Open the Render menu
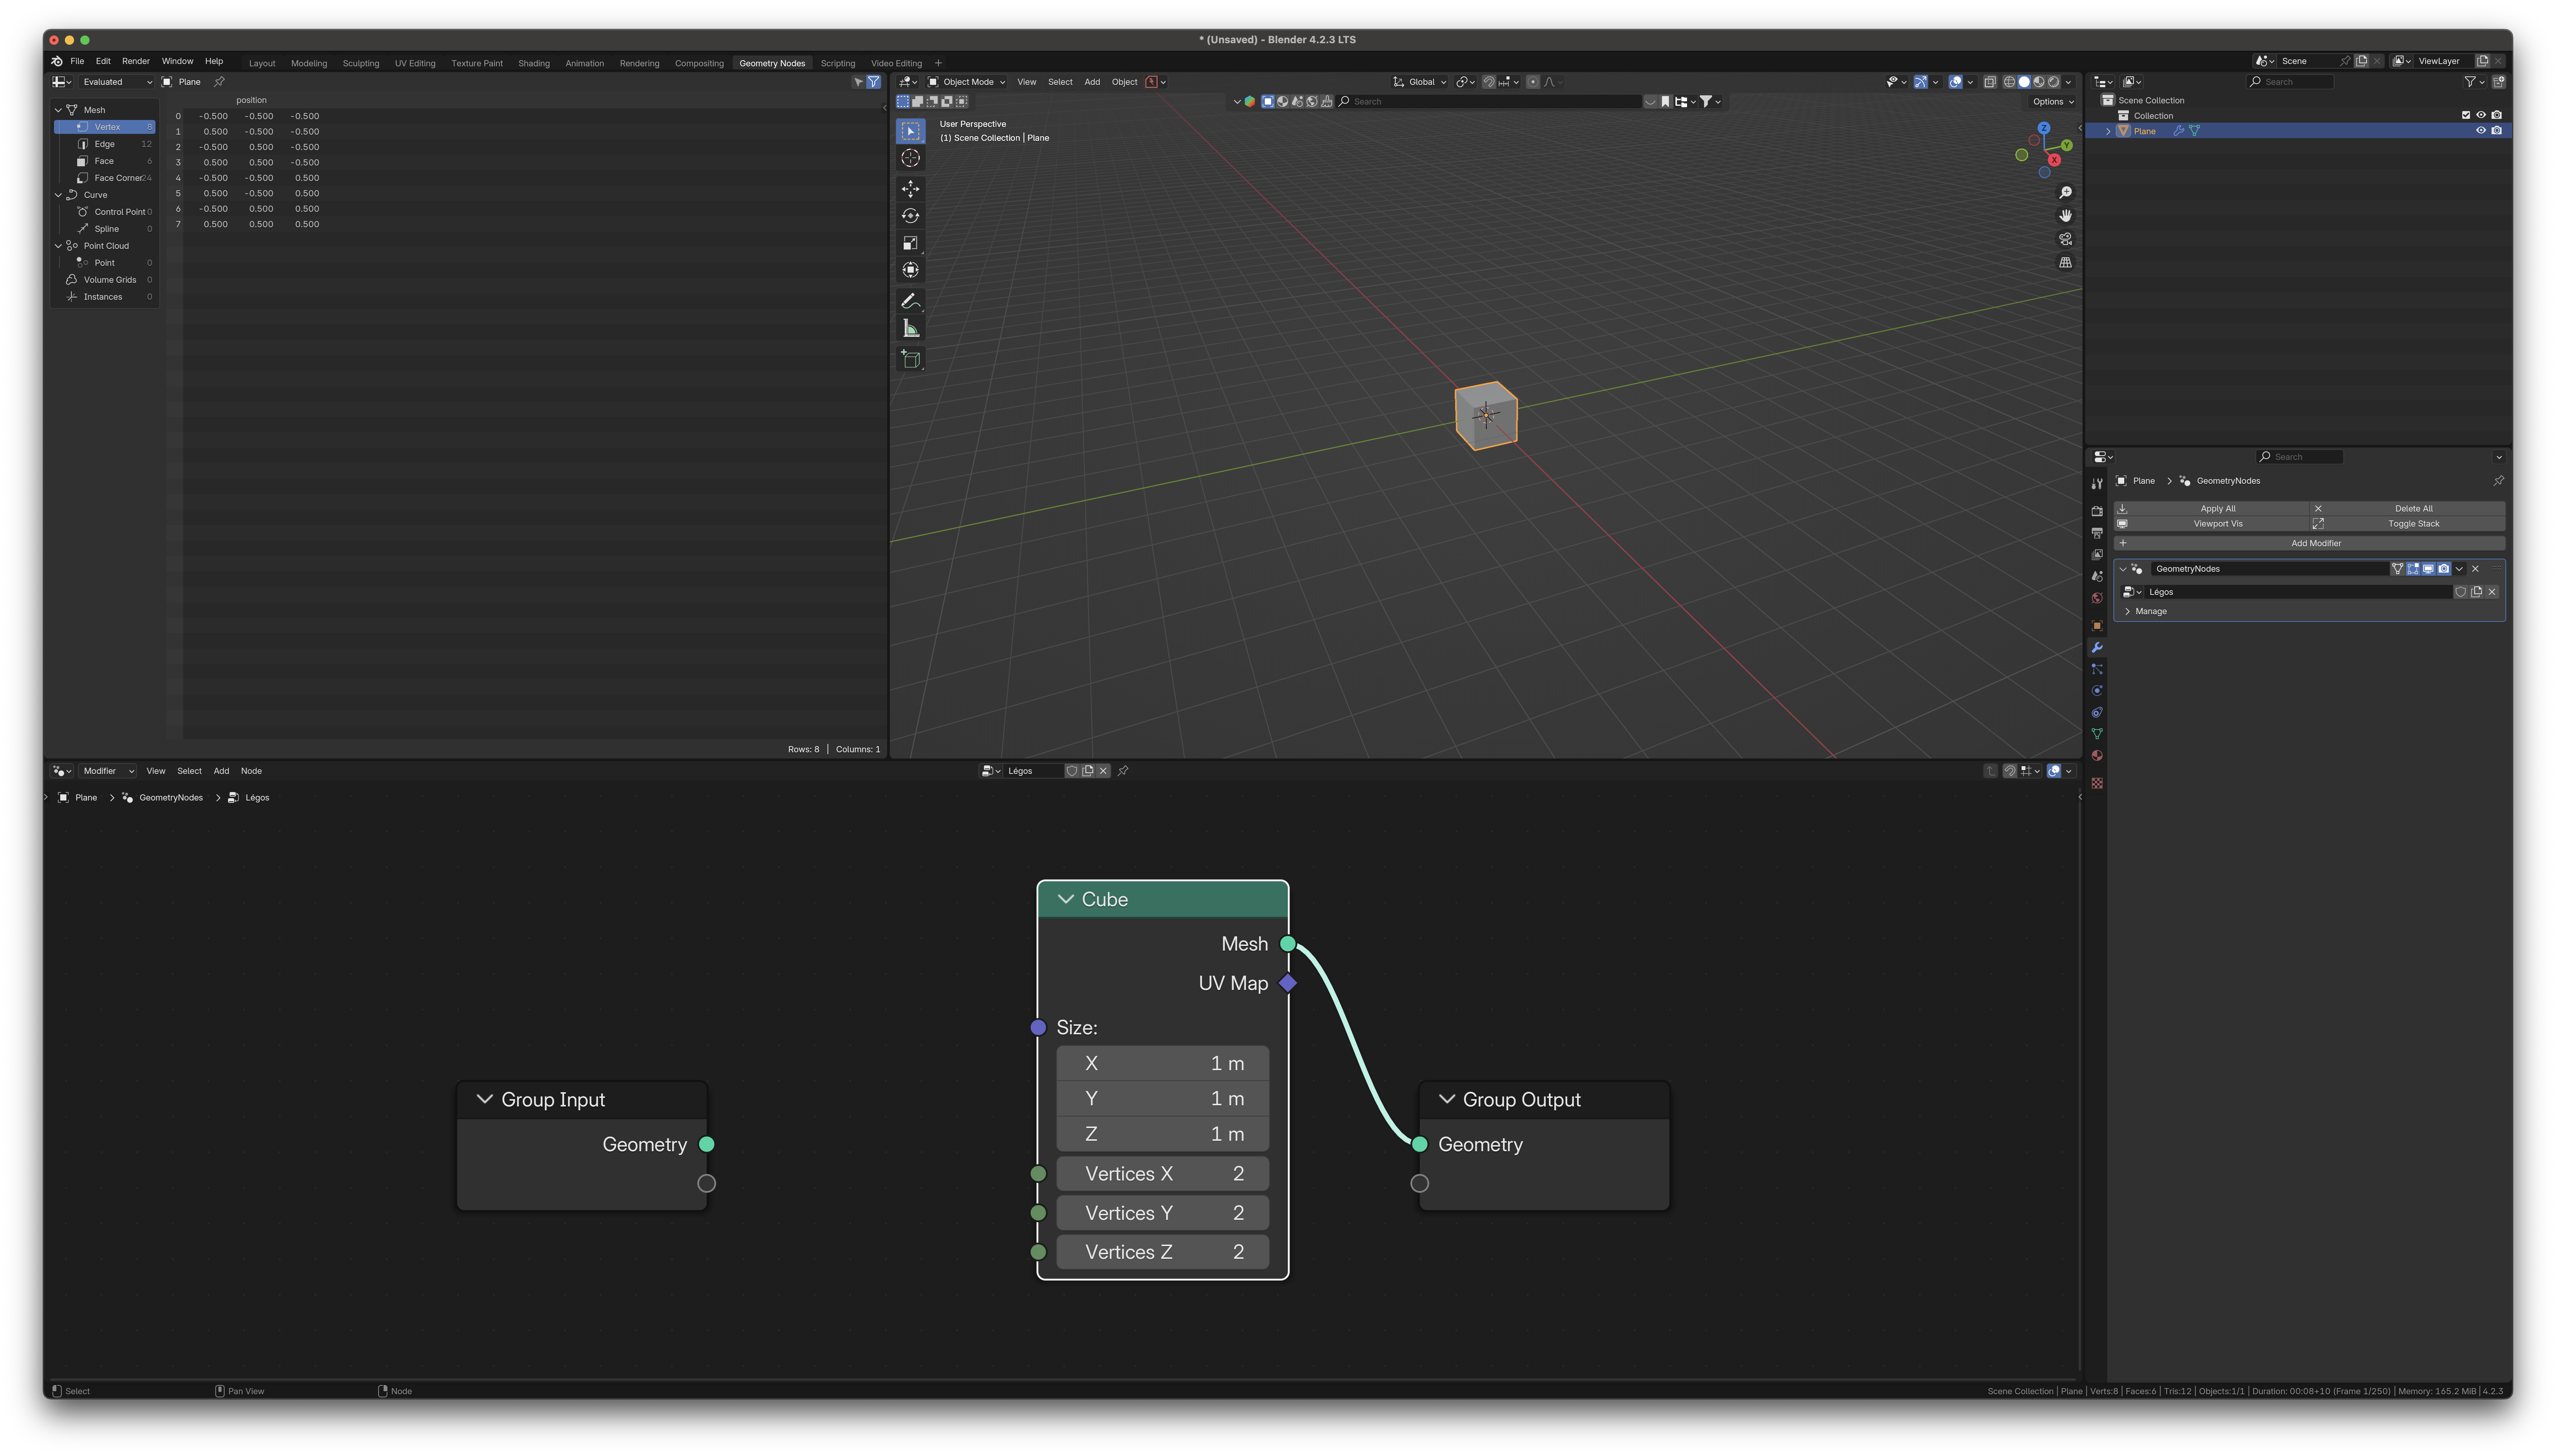The width and height of the screenshot is (2556, 1456). click(x=136, y=61)
